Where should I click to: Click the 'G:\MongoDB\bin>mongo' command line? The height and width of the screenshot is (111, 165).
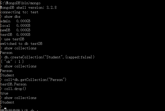(x=20, y=3)
